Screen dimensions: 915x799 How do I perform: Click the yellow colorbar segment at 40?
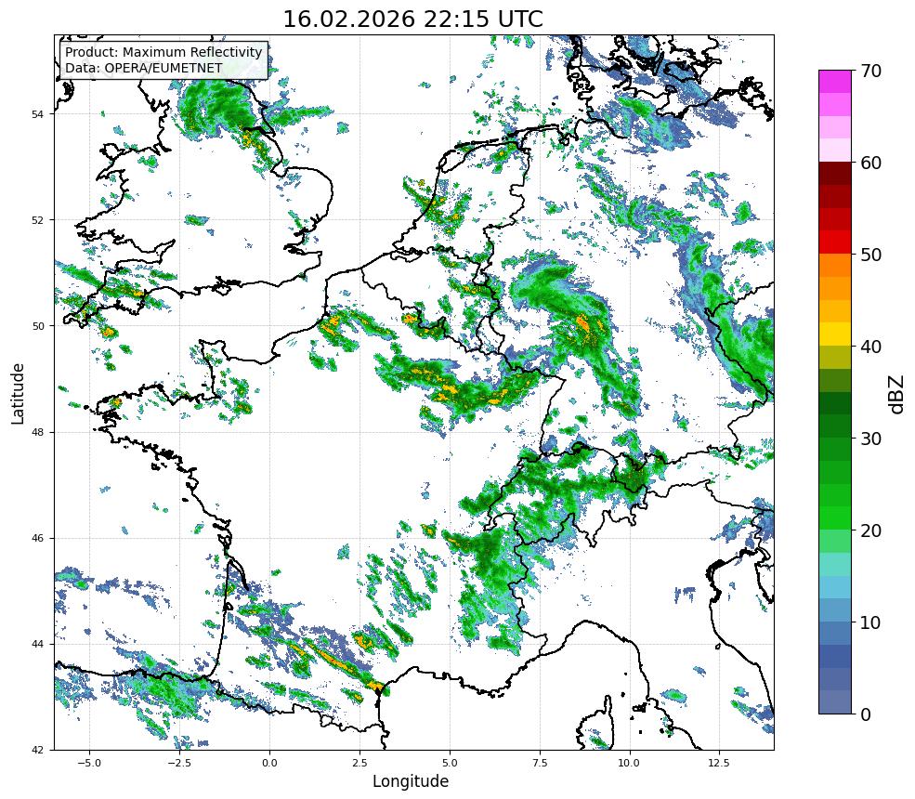pos(835,334)
